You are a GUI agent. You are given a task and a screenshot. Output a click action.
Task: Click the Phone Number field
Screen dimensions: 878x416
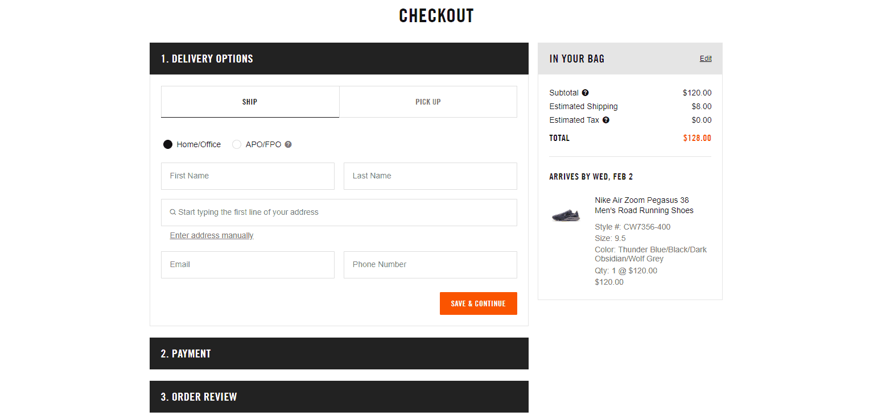point(430,264)
